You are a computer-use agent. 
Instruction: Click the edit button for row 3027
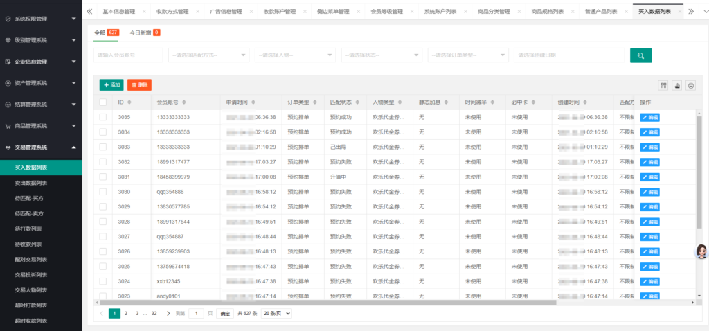tap(649, 237)
